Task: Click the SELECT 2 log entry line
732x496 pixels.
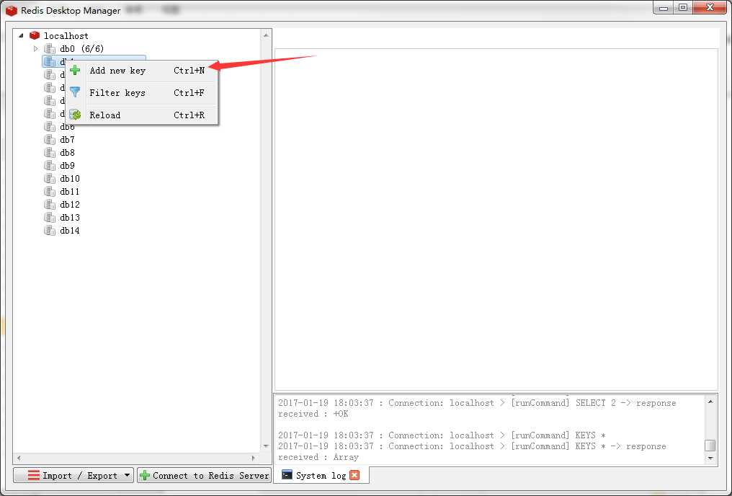Action: [x=477, y=403]
